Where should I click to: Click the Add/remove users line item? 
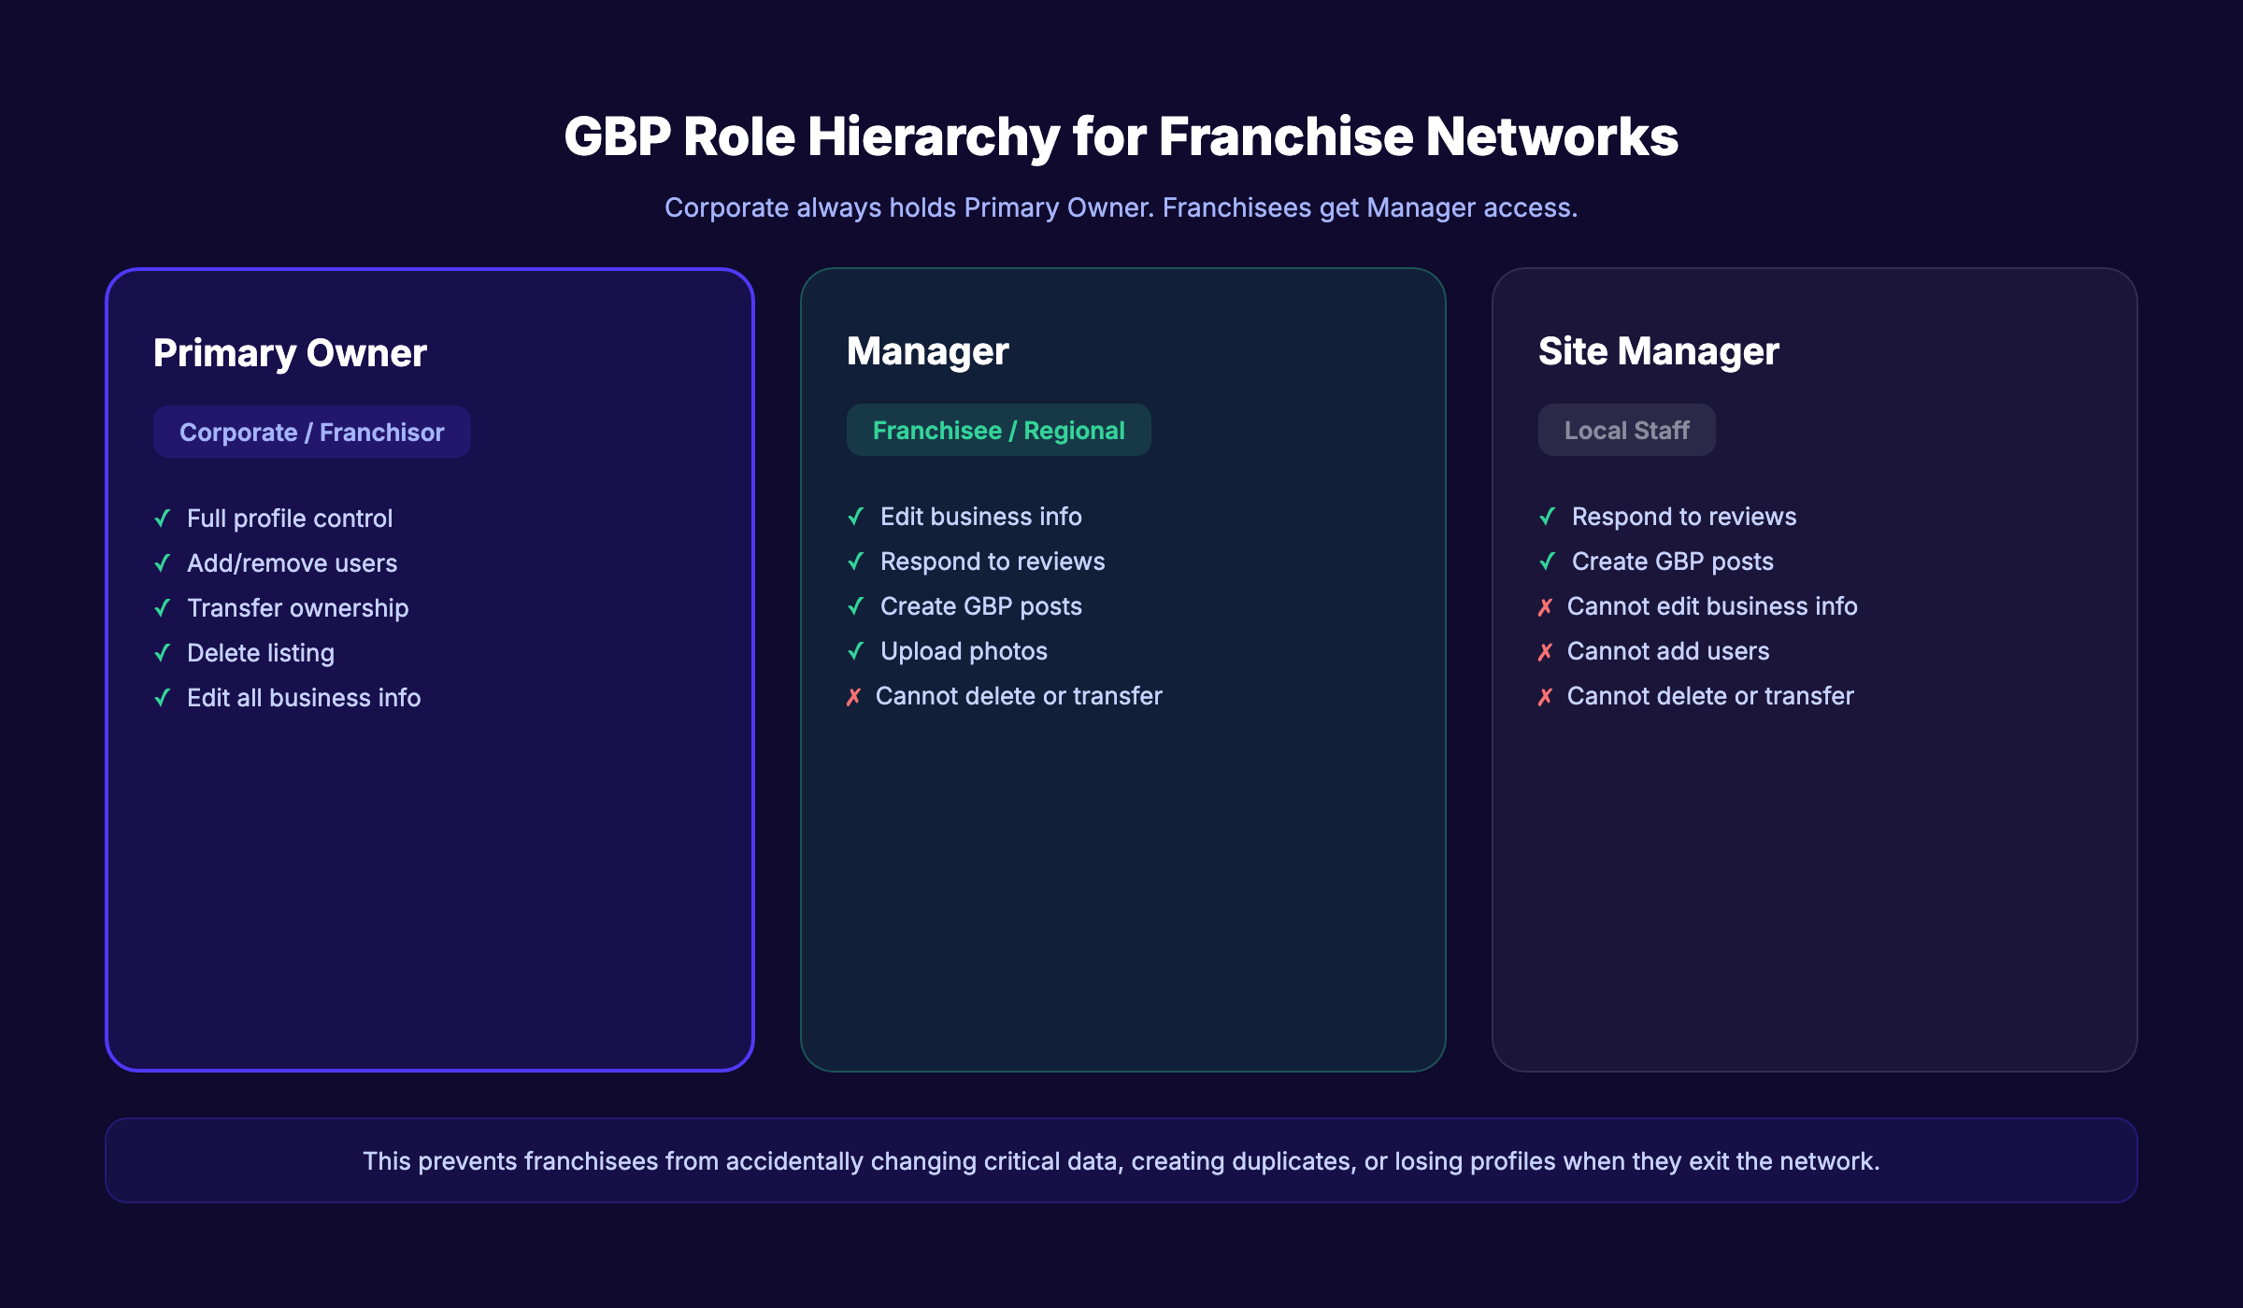[x=292, y=563]
